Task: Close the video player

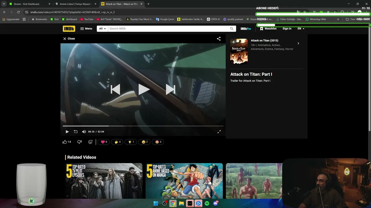Action: (x=69, y=38)
